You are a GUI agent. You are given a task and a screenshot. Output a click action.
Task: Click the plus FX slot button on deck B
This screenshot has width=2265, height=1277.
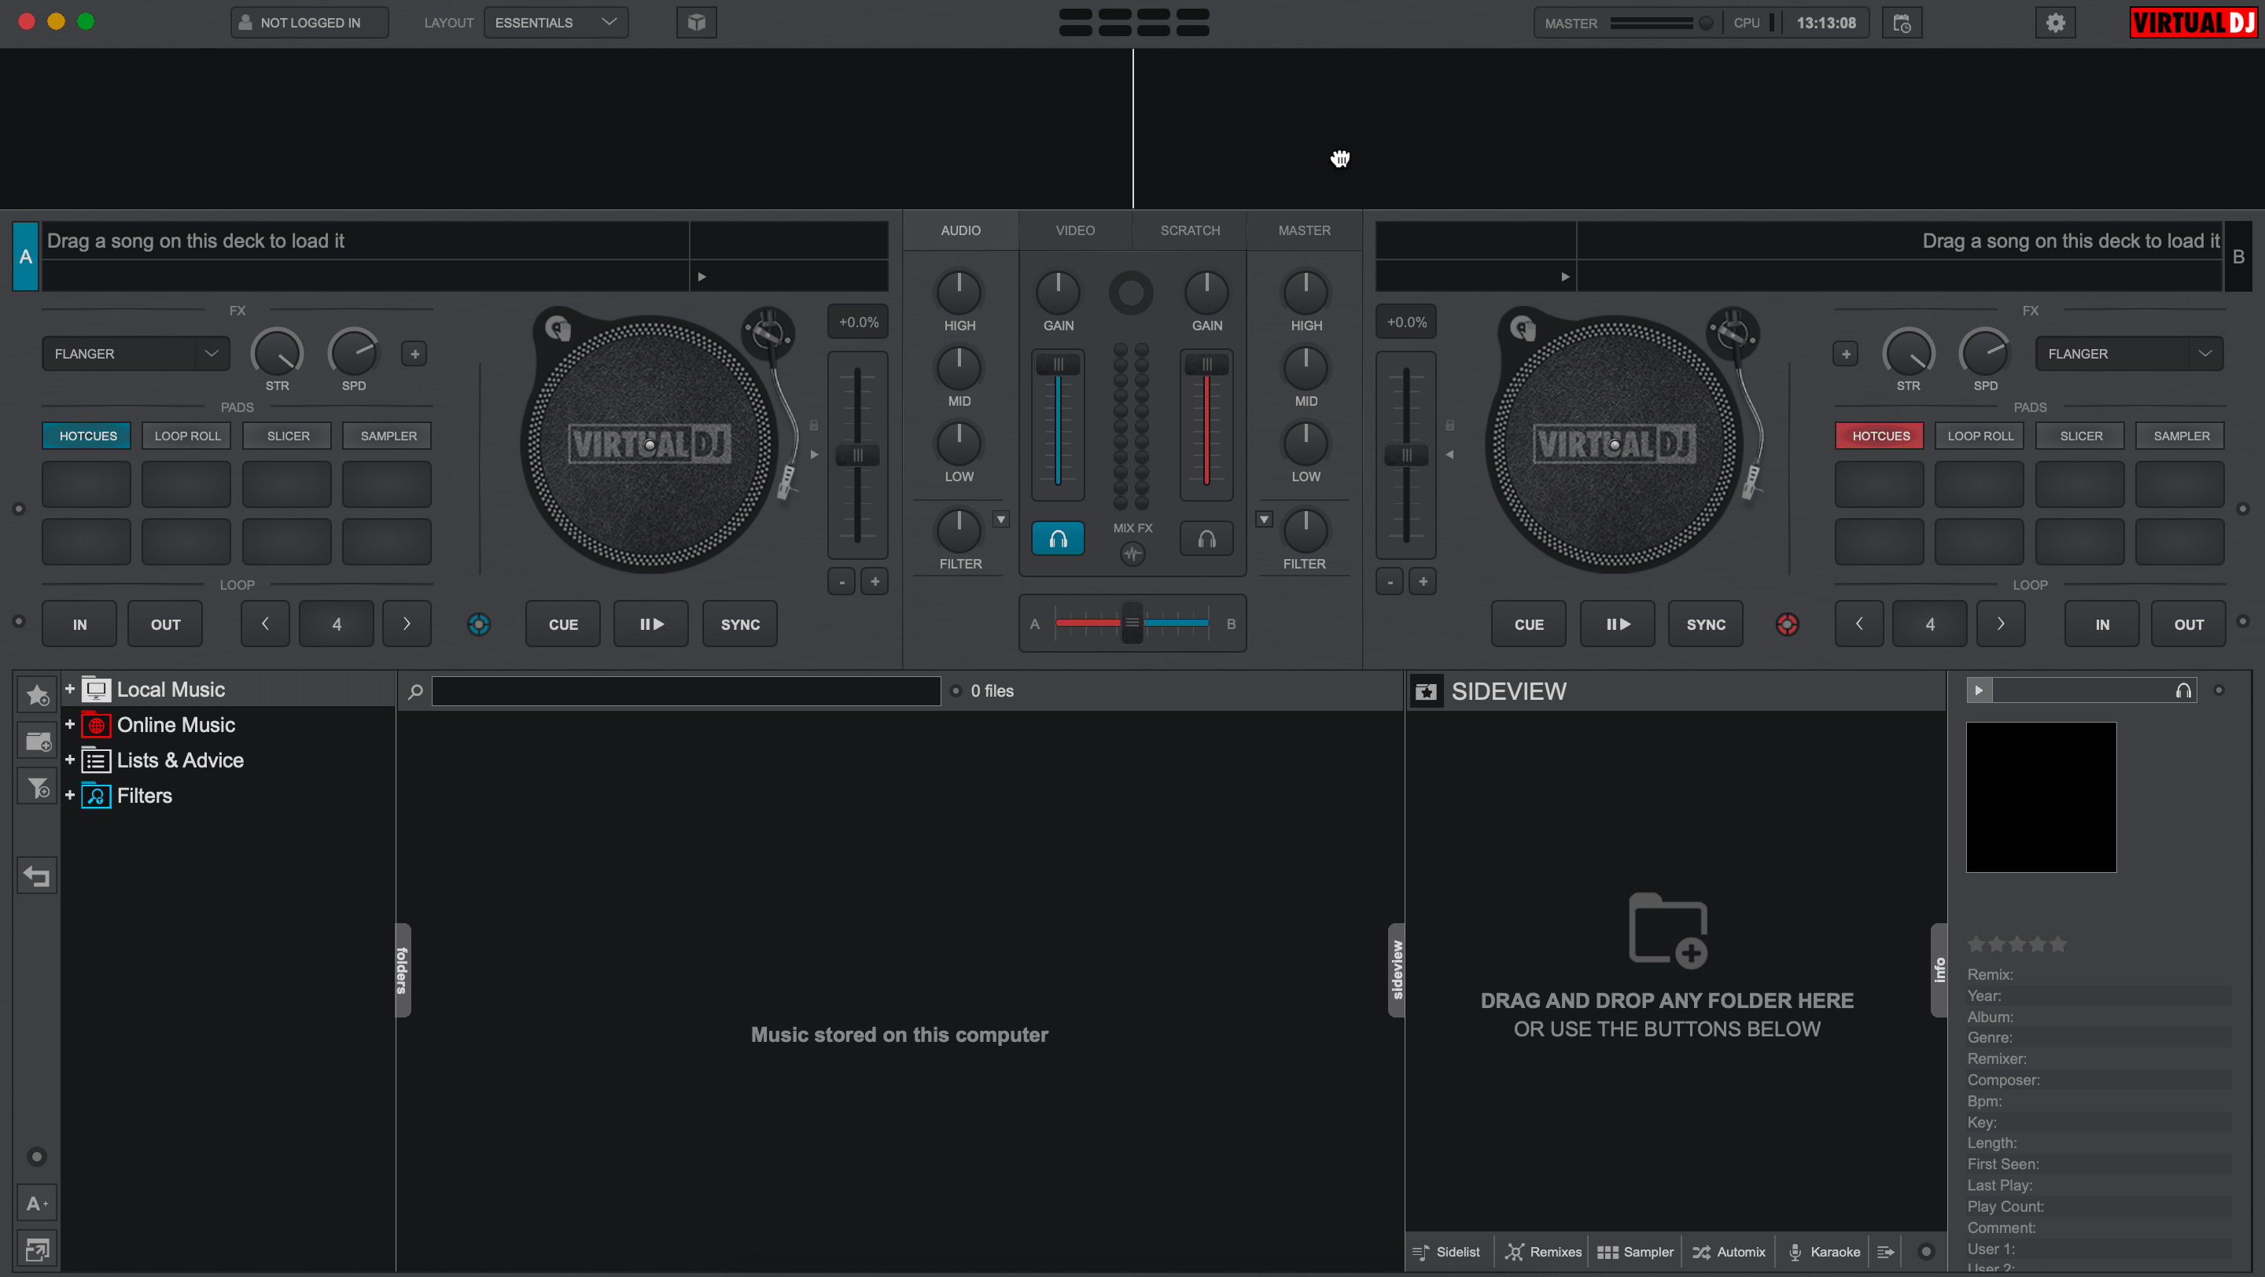(x=1846, y=354)
